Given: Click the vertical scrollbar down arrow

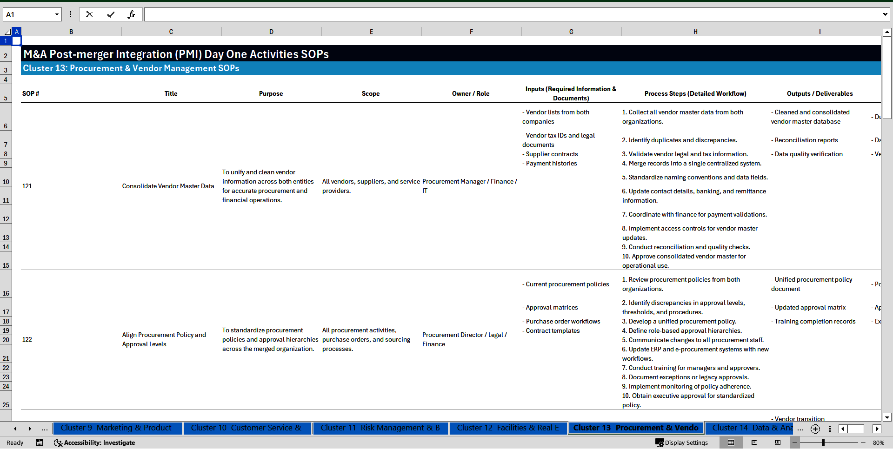Looking at the screenshot, I should pos(888,417).
